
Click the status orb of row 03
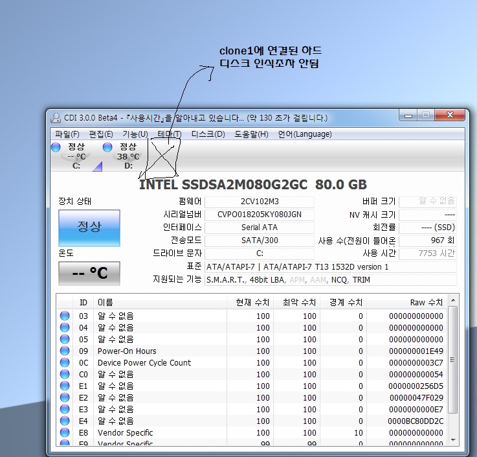tap(65, 316)
